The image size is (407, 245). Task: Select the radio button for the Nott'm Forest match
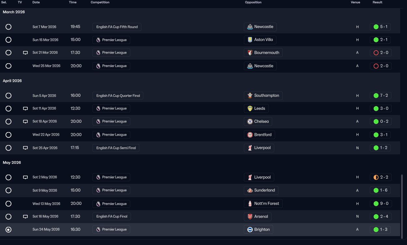[8, 204]
